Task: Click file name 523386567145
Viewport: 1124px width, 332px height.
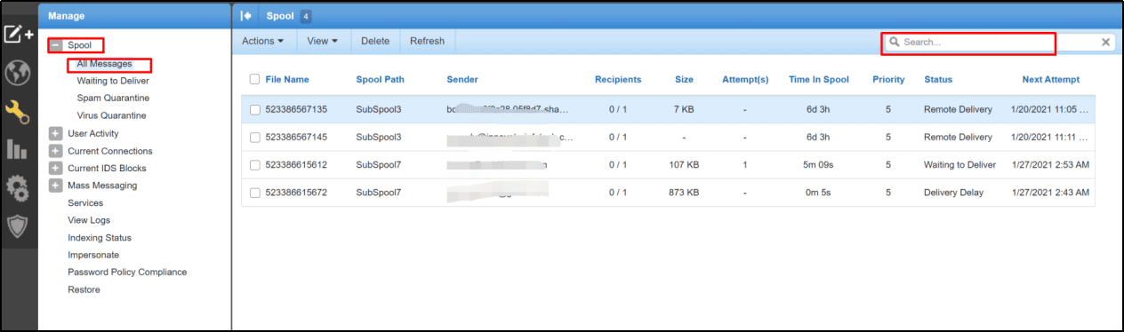Action: click(x=296, y=138)
